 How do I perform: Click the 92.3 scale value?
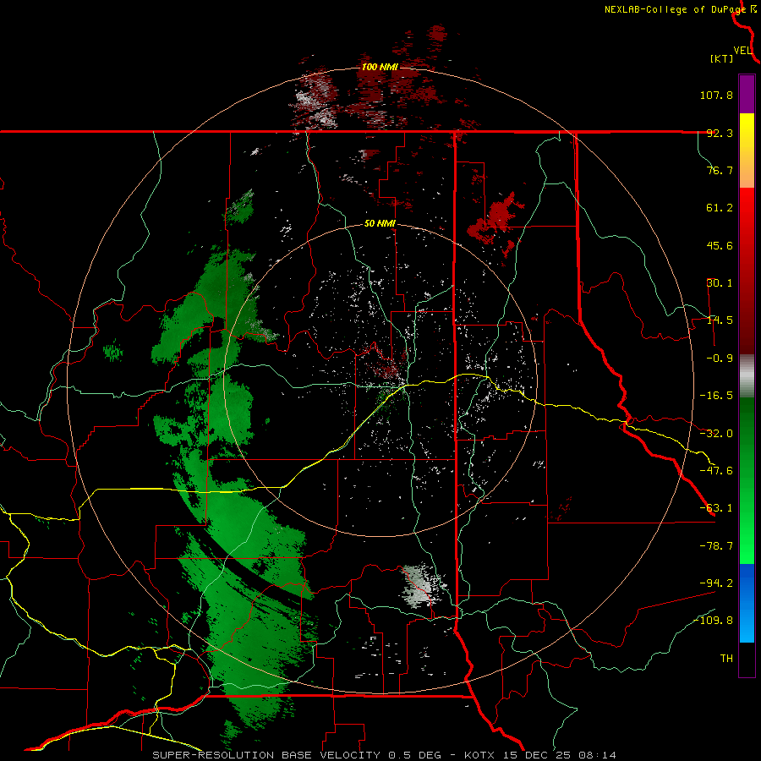720,133
